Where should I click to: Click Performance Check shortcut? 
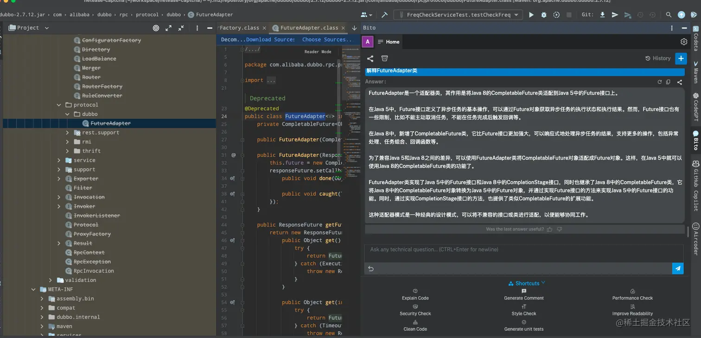(x=632, y=295)
